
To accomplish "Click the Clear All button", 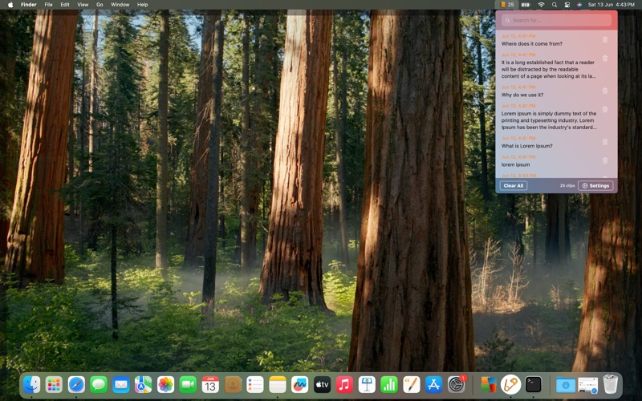I will (514, 186).
